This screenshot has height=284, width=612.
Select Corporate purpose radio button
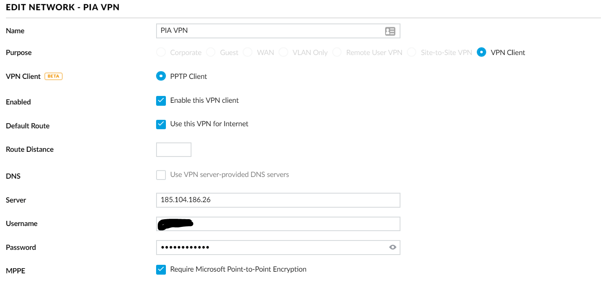(x=161, y=52)
